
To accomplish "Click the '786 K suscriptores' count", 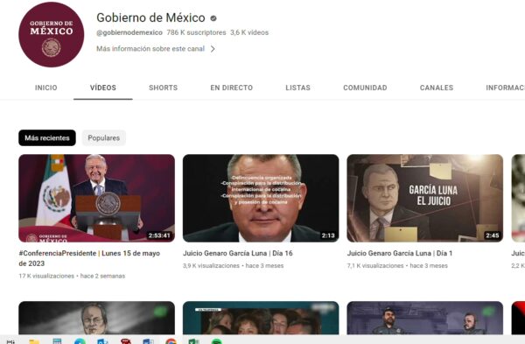I will [196, 32].
